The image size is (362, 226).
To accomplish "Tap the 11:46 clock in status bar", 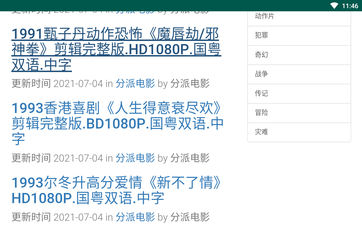I will [350, 6].
